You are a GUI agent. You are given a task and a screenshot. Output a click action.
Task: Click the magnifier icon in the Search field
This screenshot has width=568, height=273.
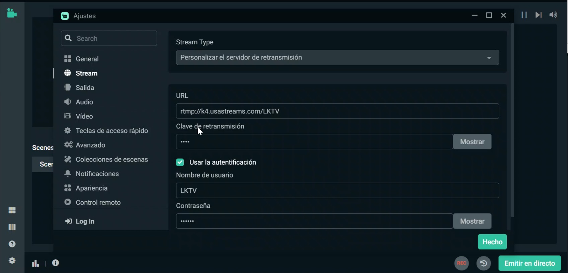68,38
